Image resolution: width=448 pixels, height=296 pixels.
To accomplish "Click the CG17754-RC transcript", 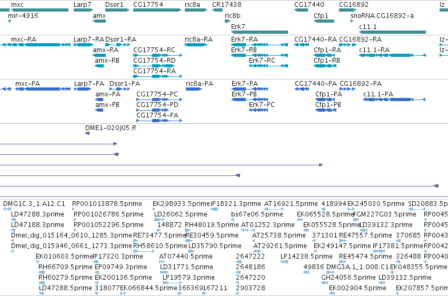I will pos(158,55).
